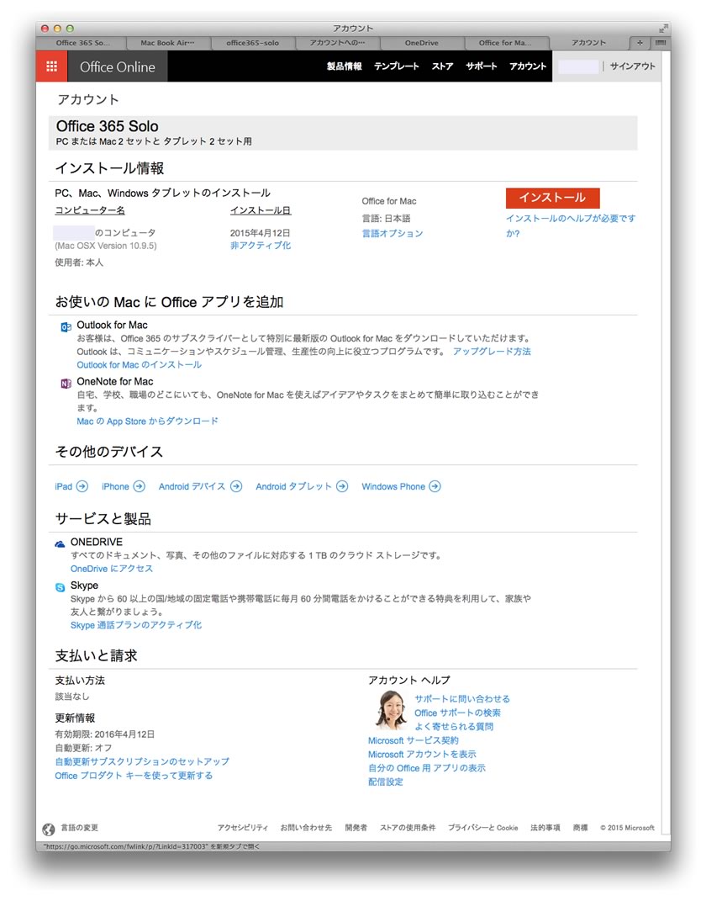
Task: Click the arrow icon next to Android タブレット
Action: [342, 486]
